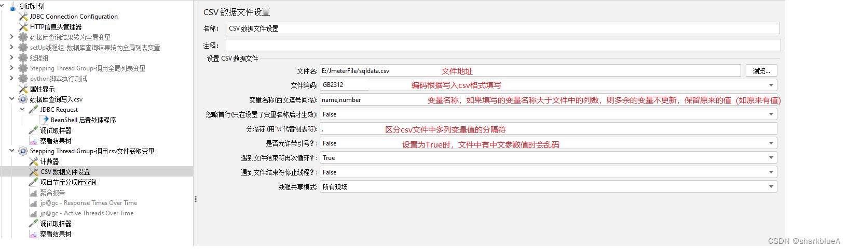Collapse the JDBC Request node
848x249 pixels.
click(22, 110)
